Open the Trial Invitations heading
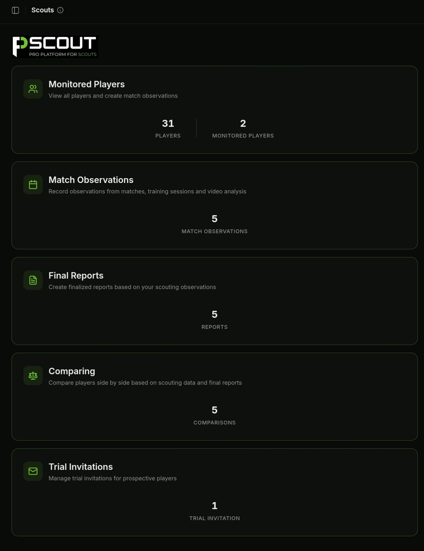This screenshot has width=424, height=551. [x=81, y=467]
